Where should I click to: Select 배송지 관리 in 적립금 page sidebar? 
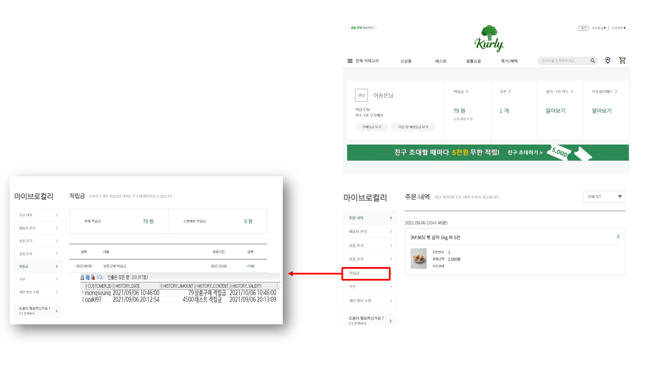click(38, 228)
